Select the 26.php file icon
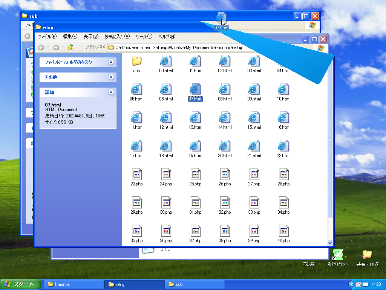386x290 pixels. pyautogui.click(x=225, y=174)
